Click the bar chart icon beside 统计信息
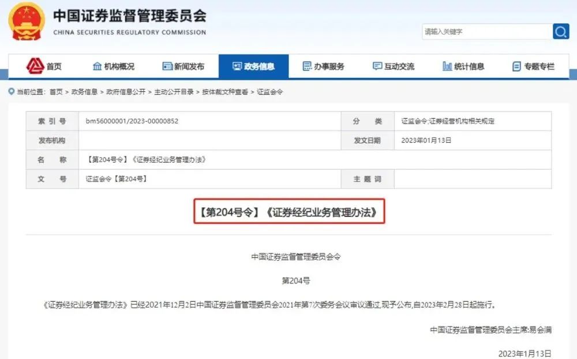 click(x=447, y=66)
